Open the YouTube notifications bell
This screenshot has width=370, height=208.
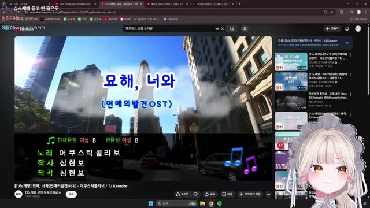click(x=347, y=29)
